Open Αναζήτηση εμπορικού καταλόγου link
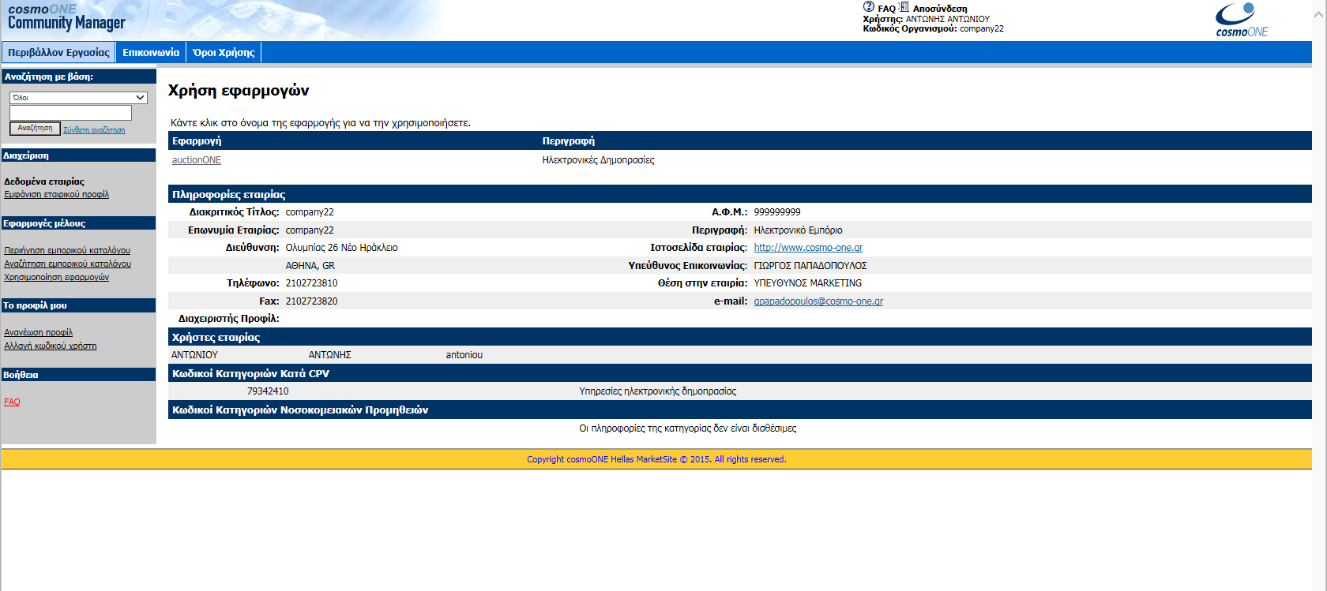This screenshot has width=1327, height=591. 68,264
